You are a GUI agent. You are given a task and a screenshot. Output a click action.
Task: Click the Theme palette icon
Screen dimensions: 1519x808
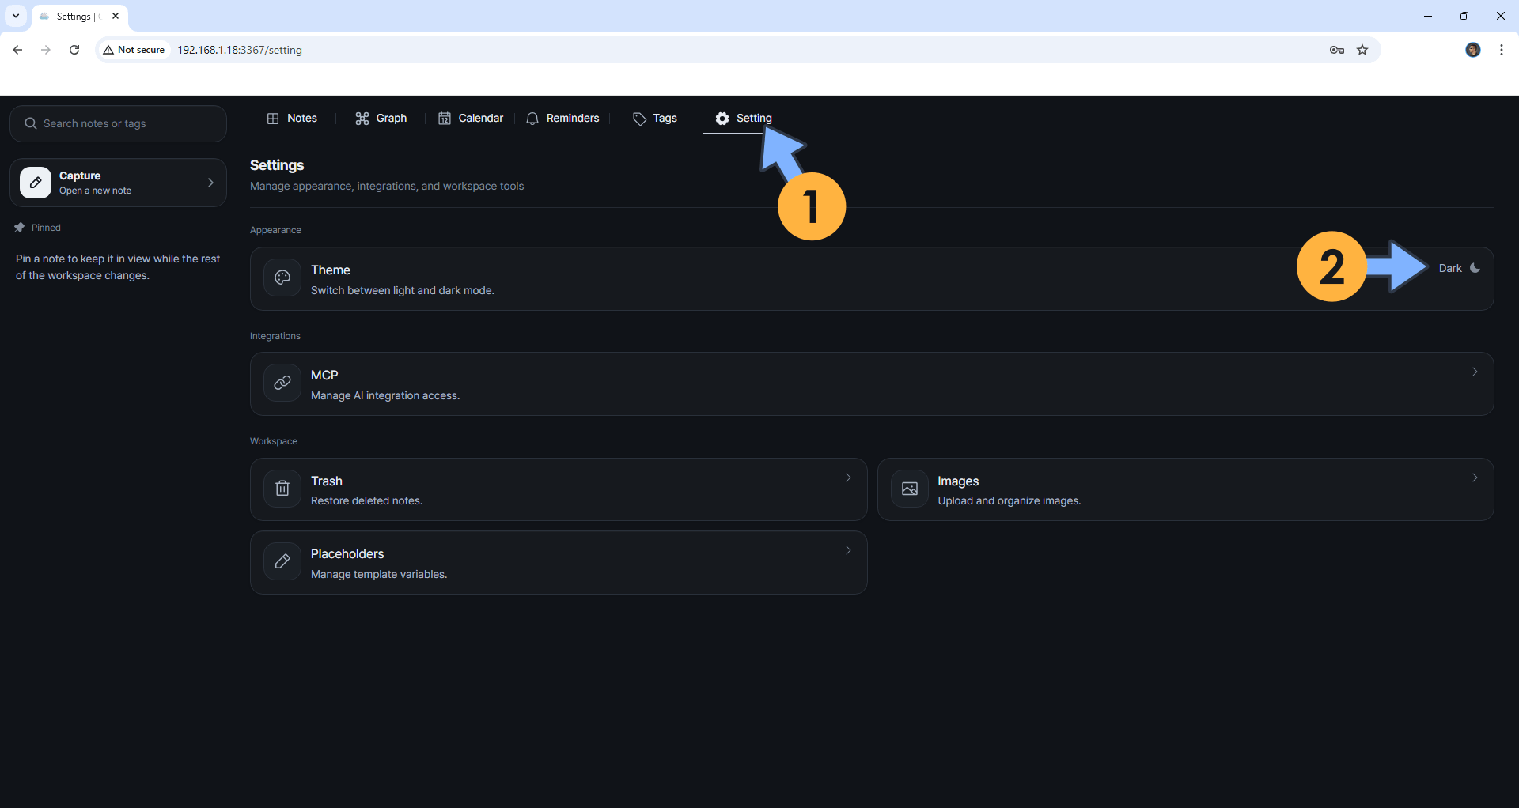point(282,278)
